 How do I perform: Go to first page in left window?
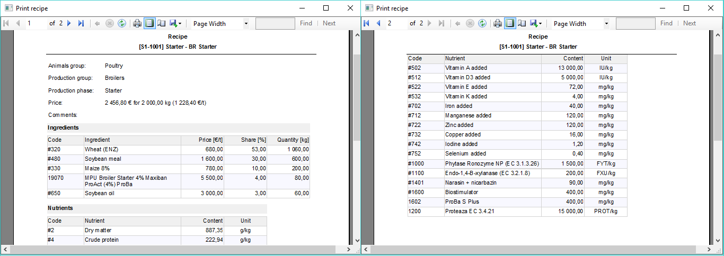[x=6, y=23]
